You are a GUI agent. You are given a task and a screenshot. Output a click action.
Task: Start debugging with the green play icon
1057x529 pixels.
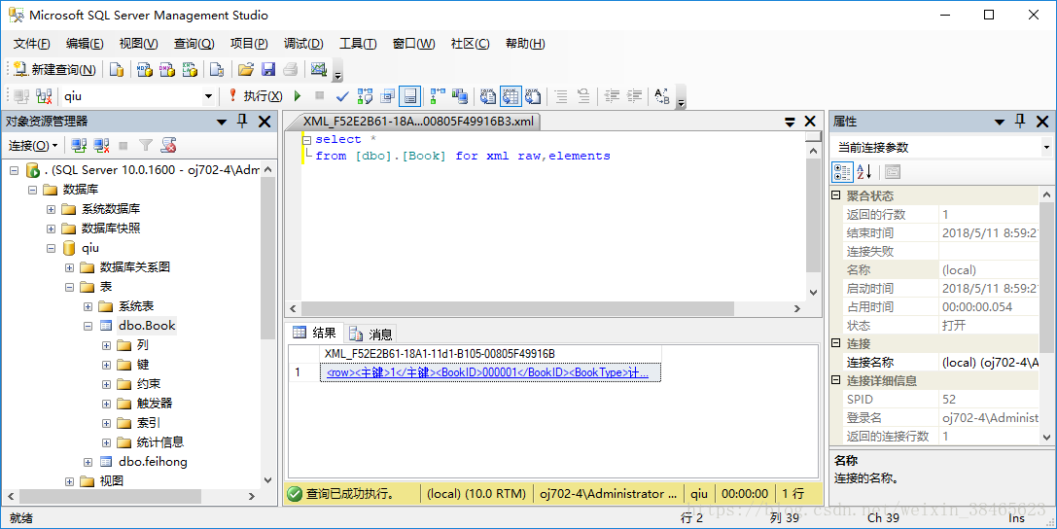(298, 96)
